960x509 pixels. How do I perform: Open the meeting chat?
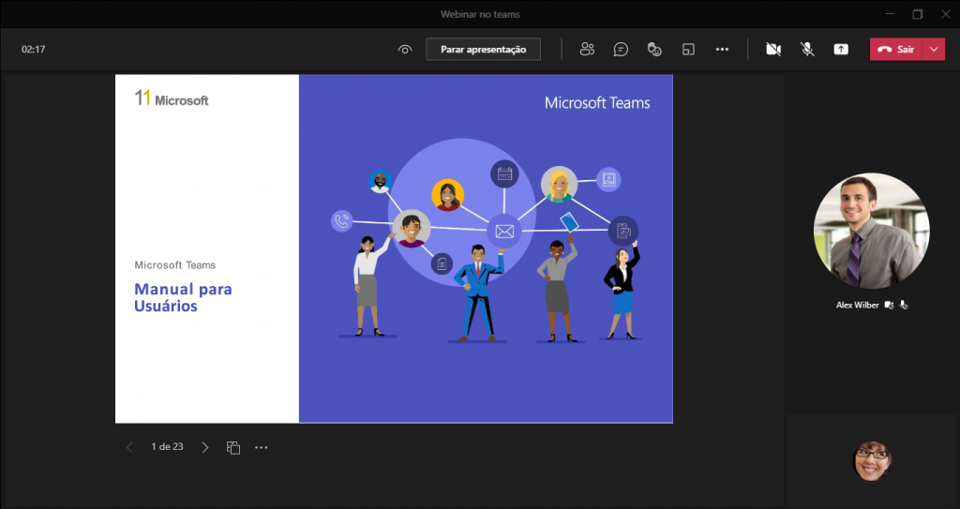click(x=621, y=50)
